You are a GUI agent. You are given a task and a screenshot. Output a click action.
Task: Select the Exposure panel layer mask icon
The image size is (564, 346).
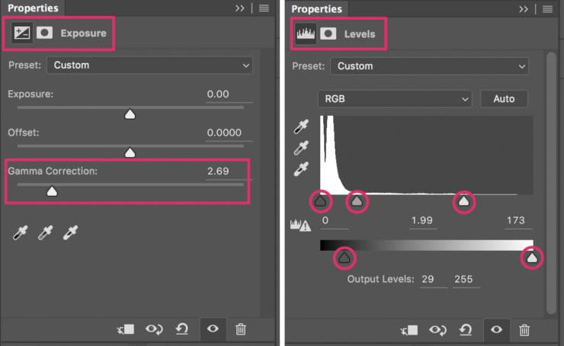[x=45, y=33]
